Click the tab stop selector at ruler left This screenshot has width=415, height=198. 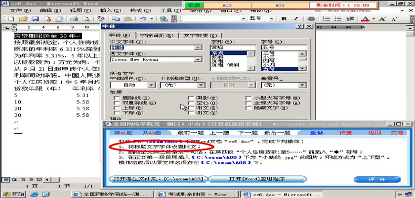[x=7, y=27]
